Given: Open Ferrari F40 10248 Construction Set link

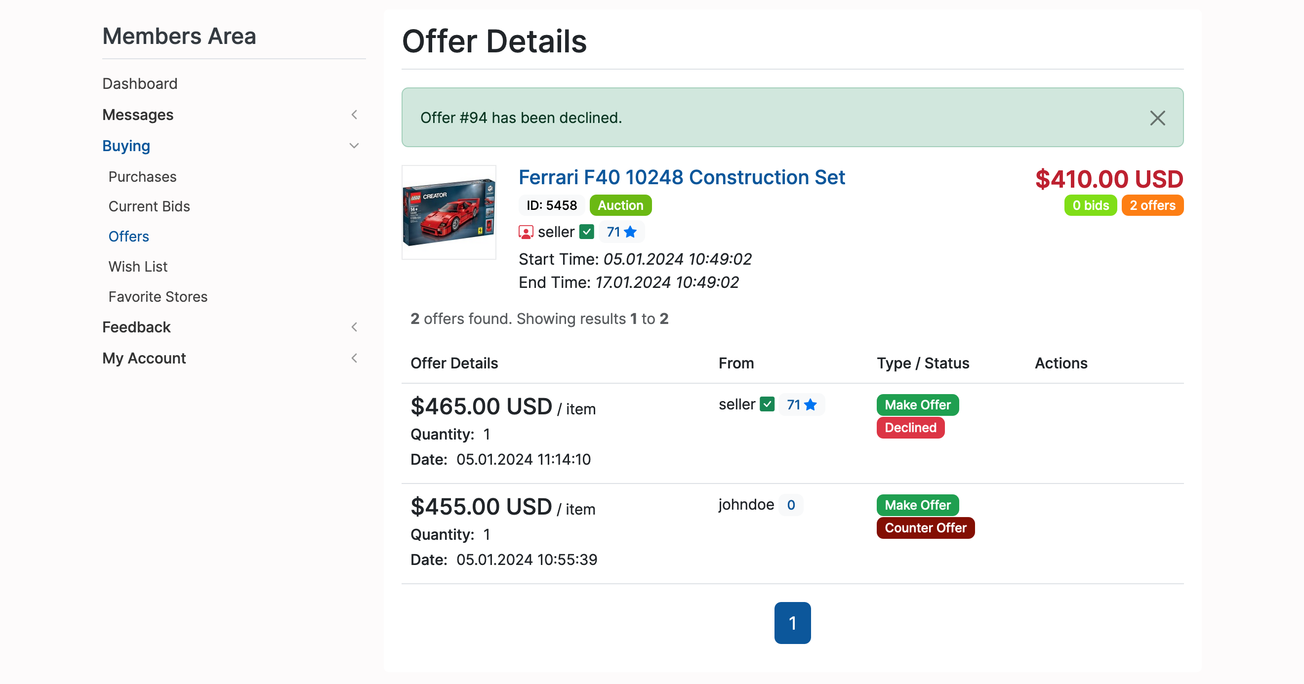Looking at the screenshot, I should (x=681, y=178).
